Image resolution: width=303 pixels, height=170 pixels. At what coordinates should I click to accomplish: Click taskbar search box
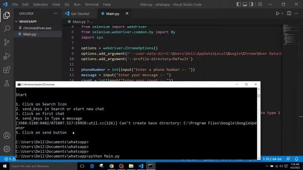tap(43, 166)
